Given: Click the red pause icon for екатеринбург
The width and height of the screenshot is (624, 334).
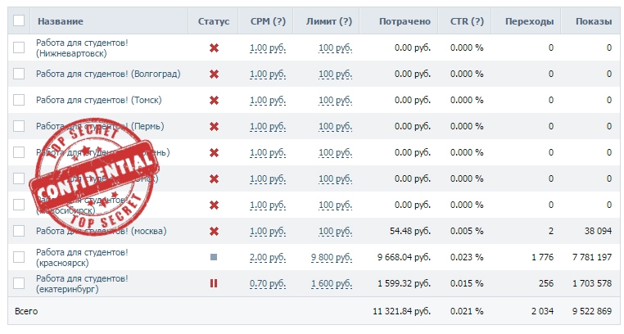Looking at the screenshot, I should 215,284.
